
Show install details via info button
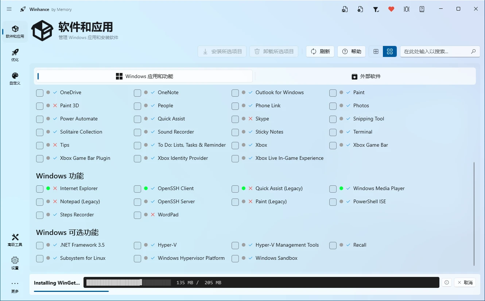tap(446, 282)
